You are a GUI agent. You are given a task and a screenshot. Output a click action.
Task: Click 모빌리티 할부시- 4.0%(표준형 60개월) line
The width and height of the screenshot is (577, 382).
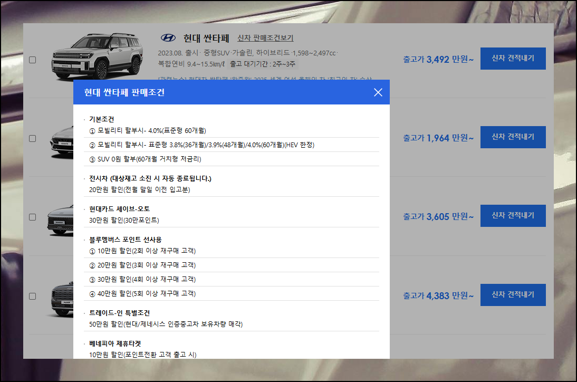pyautogui.click(x=148, y=131)
